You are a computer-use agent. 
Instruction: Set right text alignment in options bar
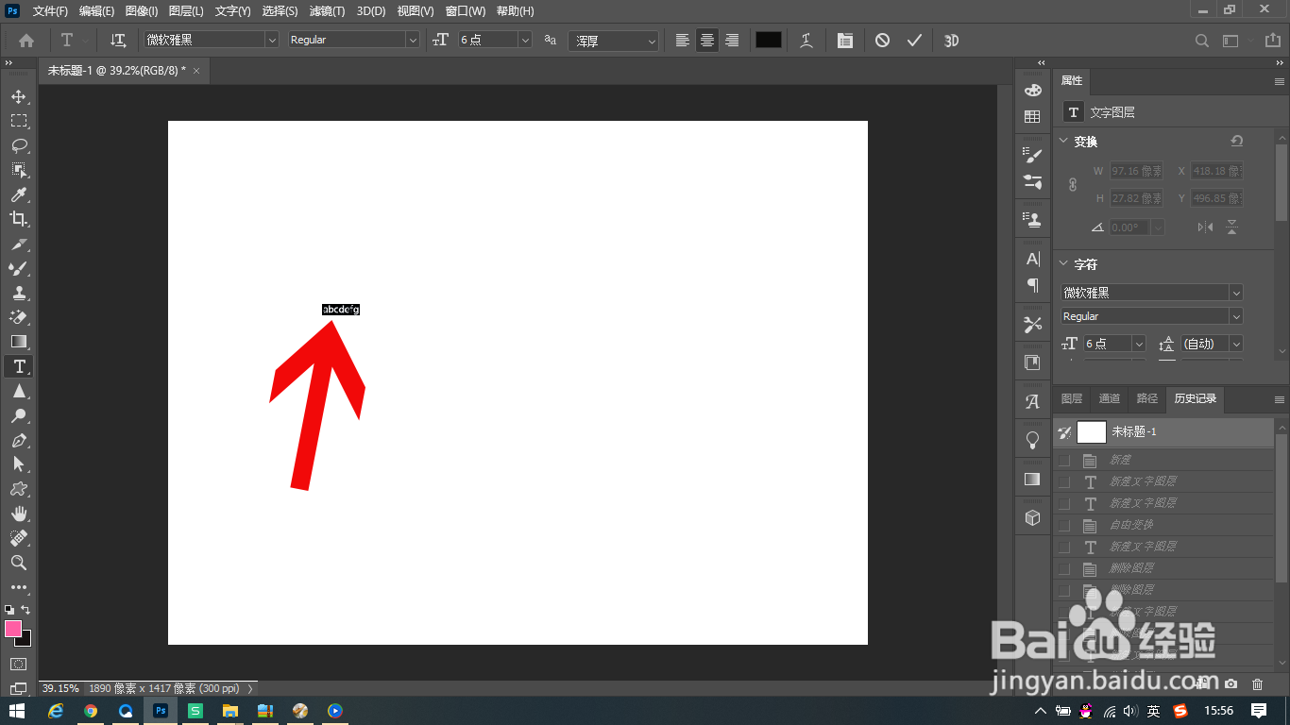point(732,41)
